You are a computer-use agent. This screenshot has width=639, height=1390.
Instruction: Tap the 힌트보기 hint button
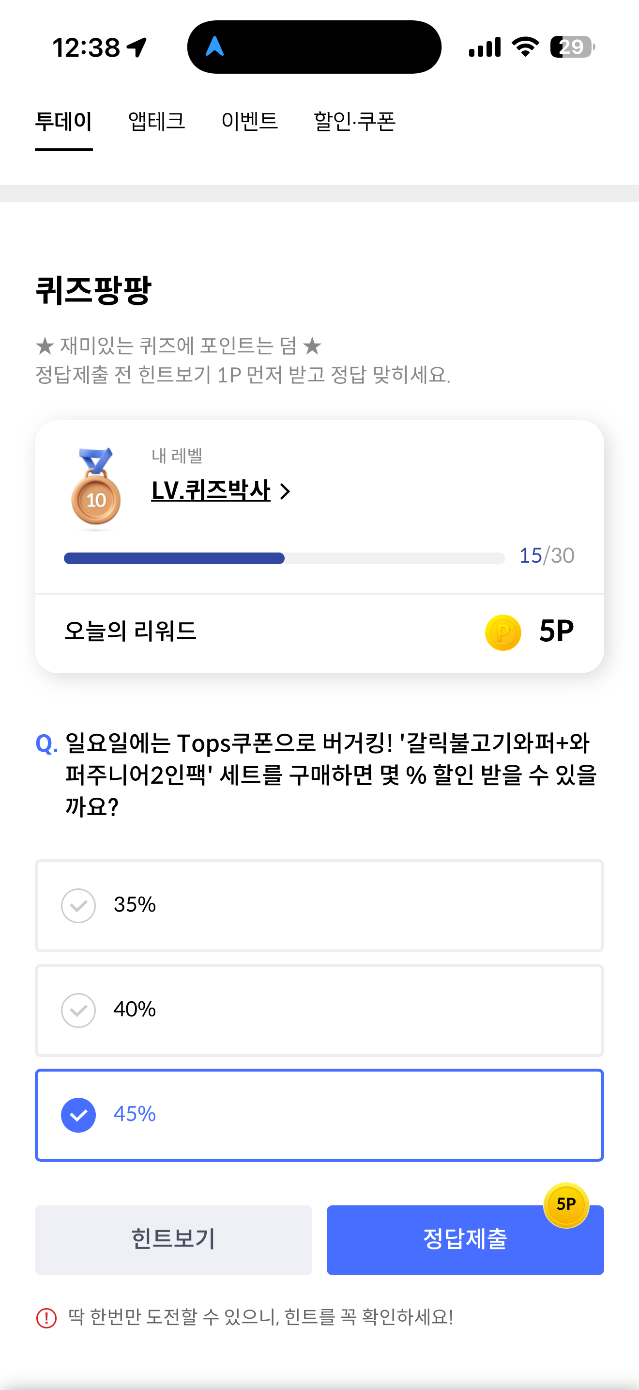tap(173, 1240)
